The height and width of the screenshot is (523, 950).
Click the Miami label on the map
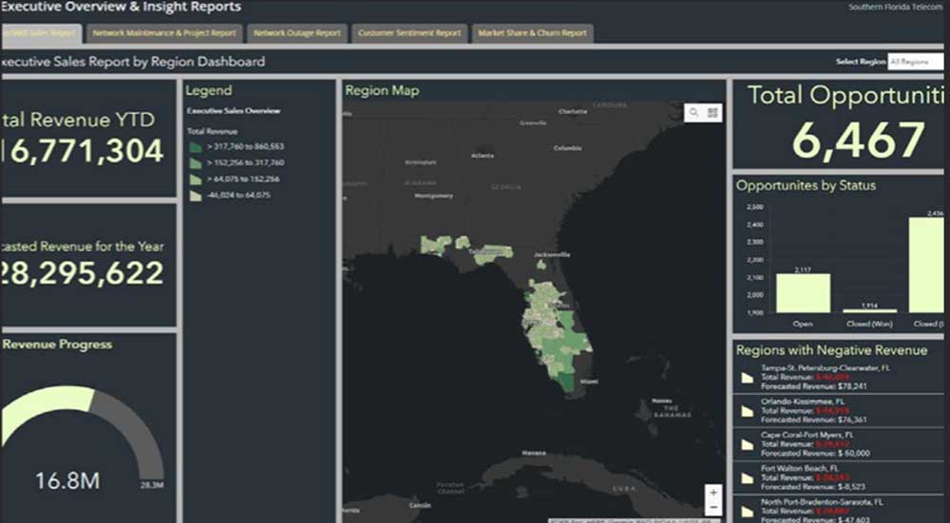(589, 381)
